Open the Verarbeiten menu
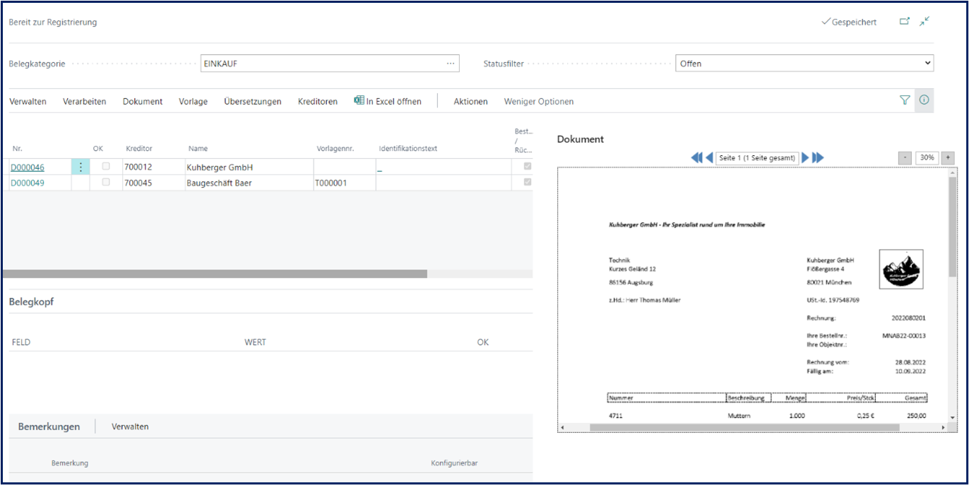 [x=84, y=102]
